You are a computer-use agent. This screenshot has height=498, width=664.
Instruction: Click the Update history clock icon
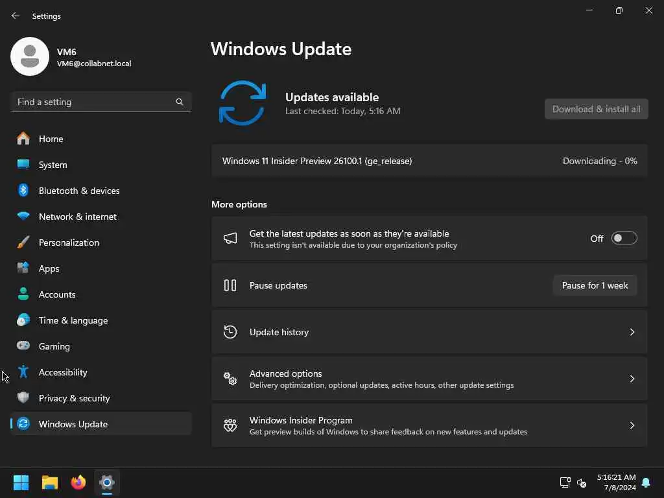tap(230, 331)
